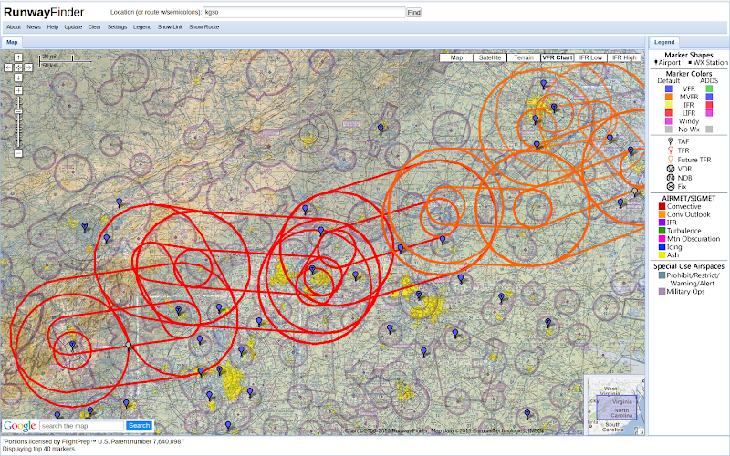Click the WX Station marker shape in legend

pyautogui.click(x=690, y=62)
